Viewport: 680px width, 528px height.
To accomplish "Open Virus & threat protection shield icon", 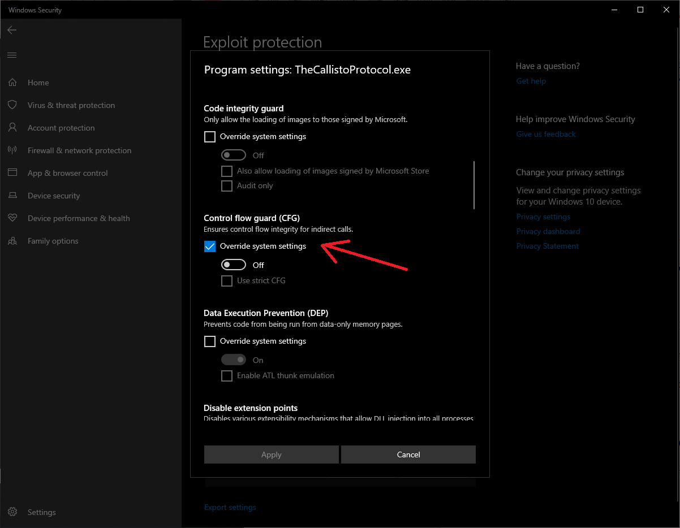I will pyautogui.click(x=12, y=105).
